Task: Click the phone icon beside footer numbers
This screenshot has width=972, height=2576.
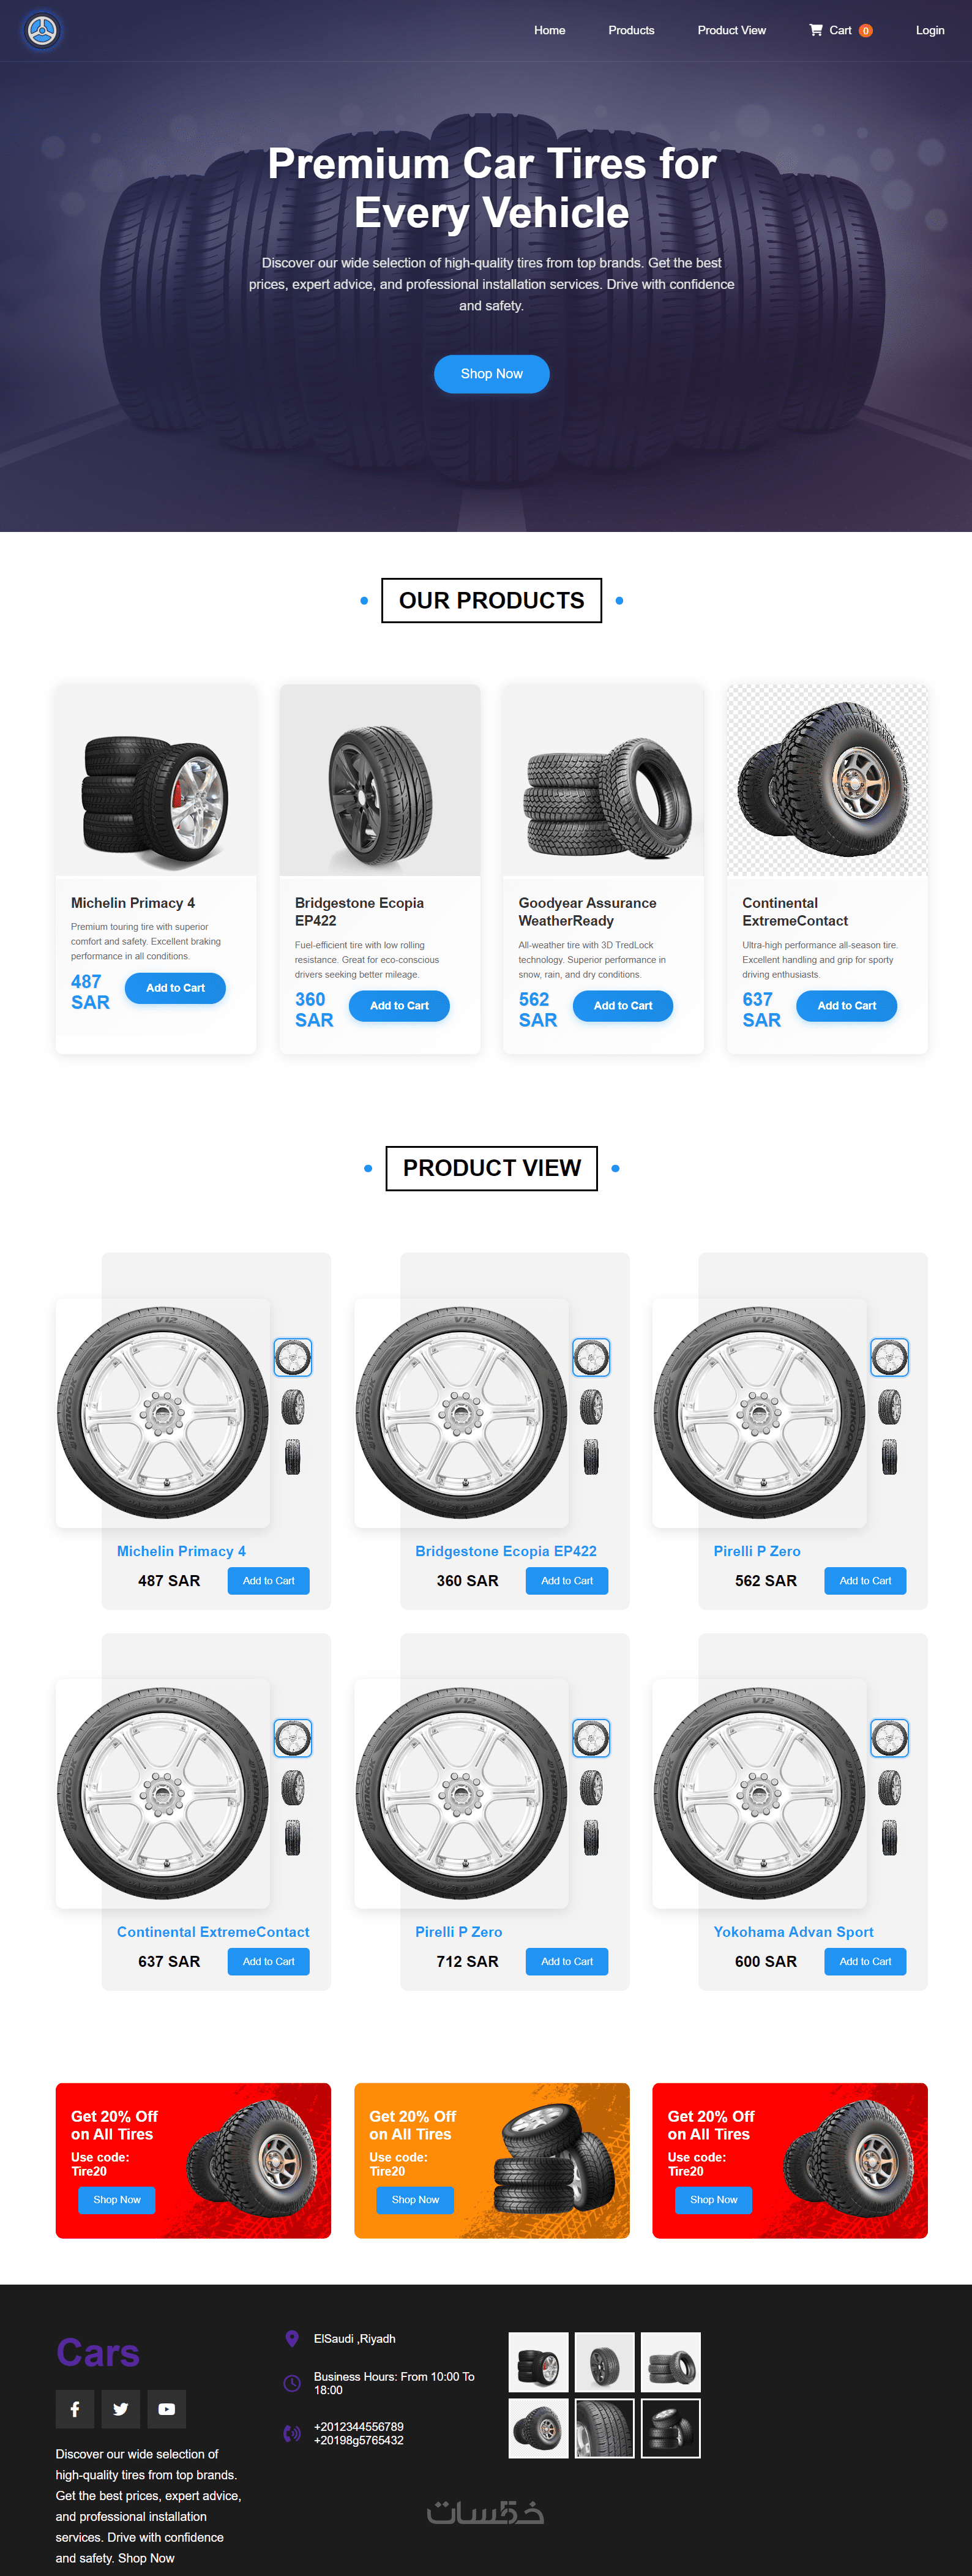Action: 292,2433
